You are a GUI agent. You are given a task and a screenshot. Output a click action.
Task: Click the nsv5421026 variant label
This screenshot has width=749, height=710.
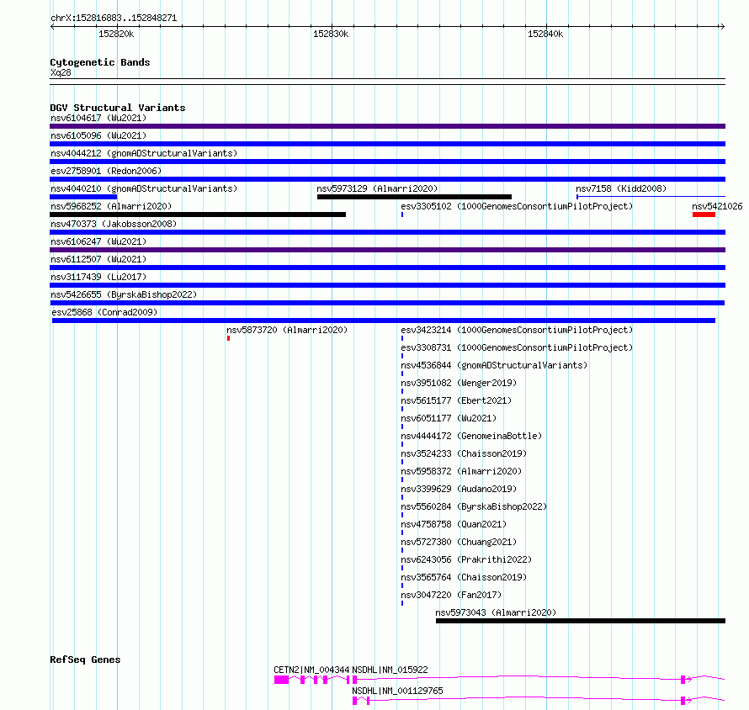click(717, 206)
